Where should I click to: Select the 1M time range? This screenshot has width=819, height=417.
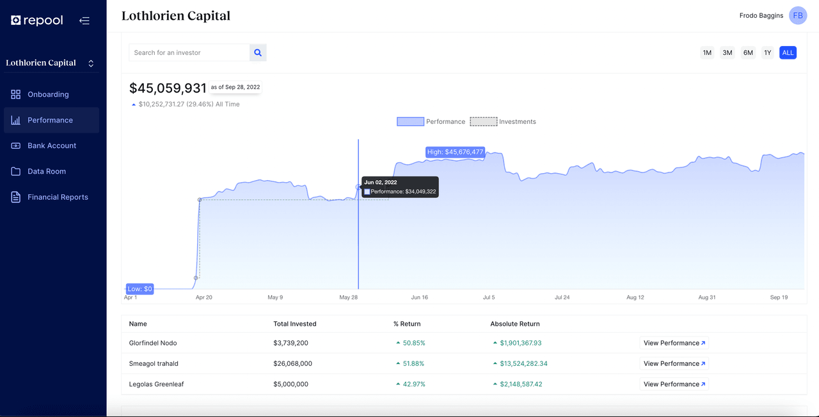coord(707,52)
